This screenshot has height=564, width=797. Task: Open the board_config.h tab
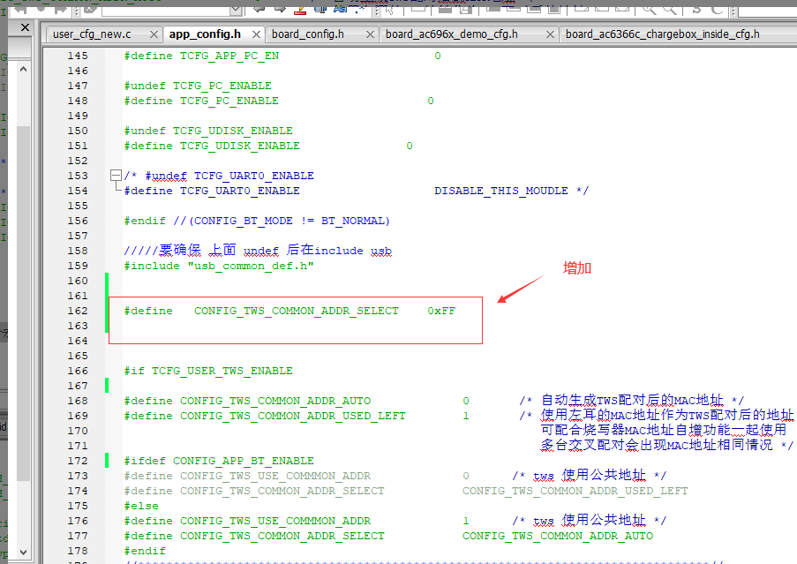[x=307, y=34]
